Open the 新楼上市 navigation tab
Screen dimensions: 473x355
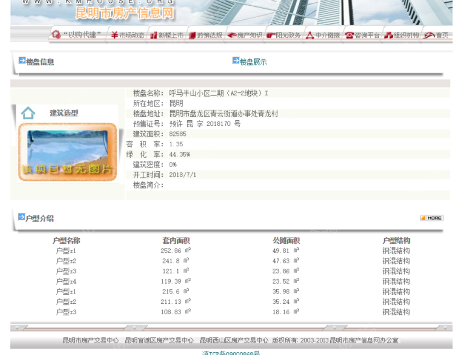[167, 35]
